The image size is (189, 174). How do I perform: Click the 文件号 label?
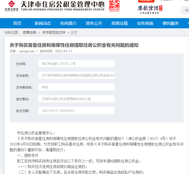[x=21, y=64]
